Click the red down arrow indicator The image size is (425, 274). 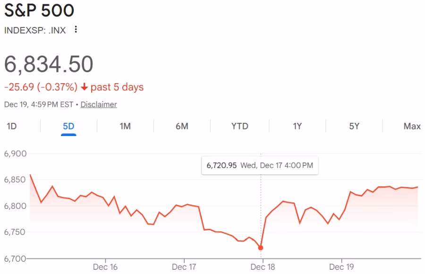click(85, 87)
